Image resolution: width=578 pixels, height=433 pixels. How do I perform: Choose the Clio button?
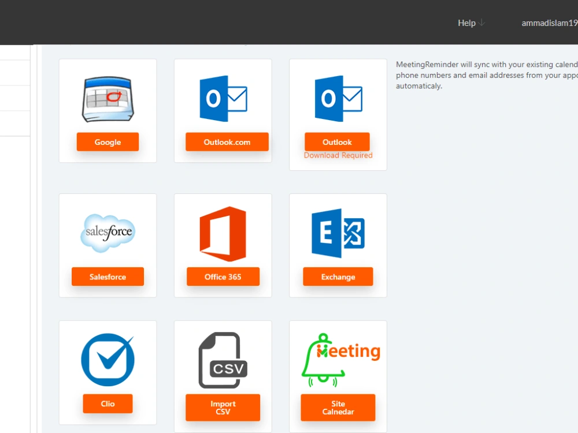pyautogui.click(x=108, y=404)
